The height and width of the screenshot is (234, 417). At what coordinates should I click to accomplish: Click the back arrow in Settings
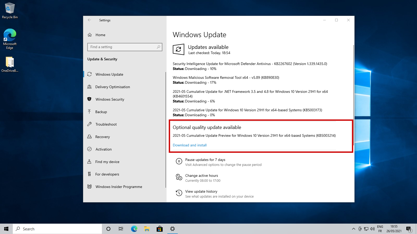89,20
